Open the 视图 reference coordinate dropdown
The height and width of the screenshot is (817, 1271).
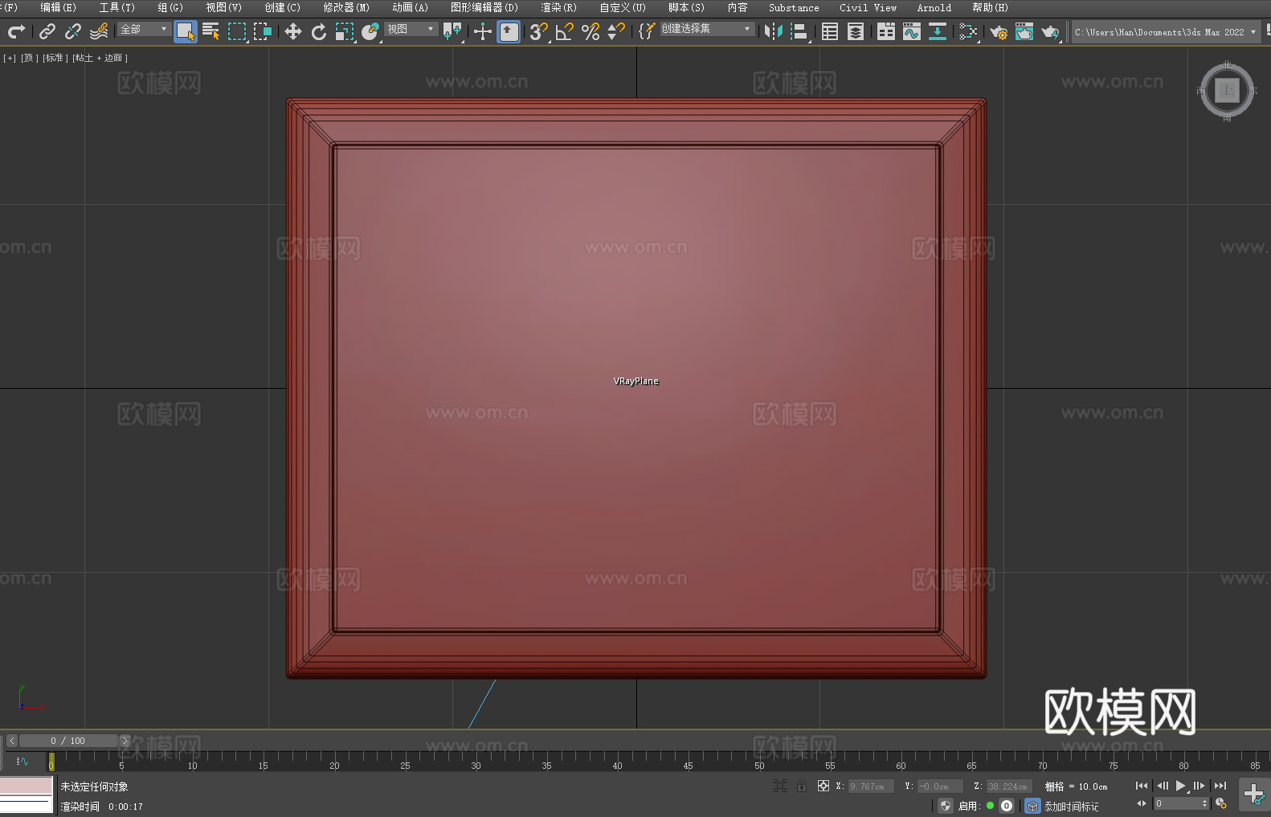[x=411, y=29]
